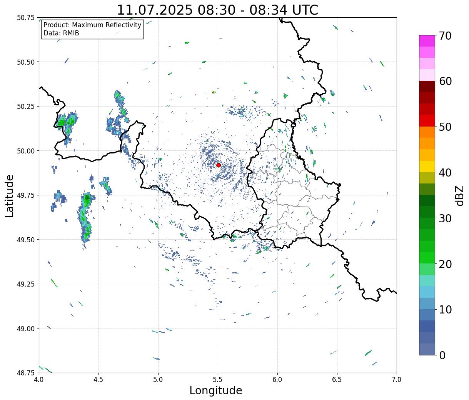Click the longitude tick label 6.5
This screenshot has width=469, height=400.
[x=337, y=379]
